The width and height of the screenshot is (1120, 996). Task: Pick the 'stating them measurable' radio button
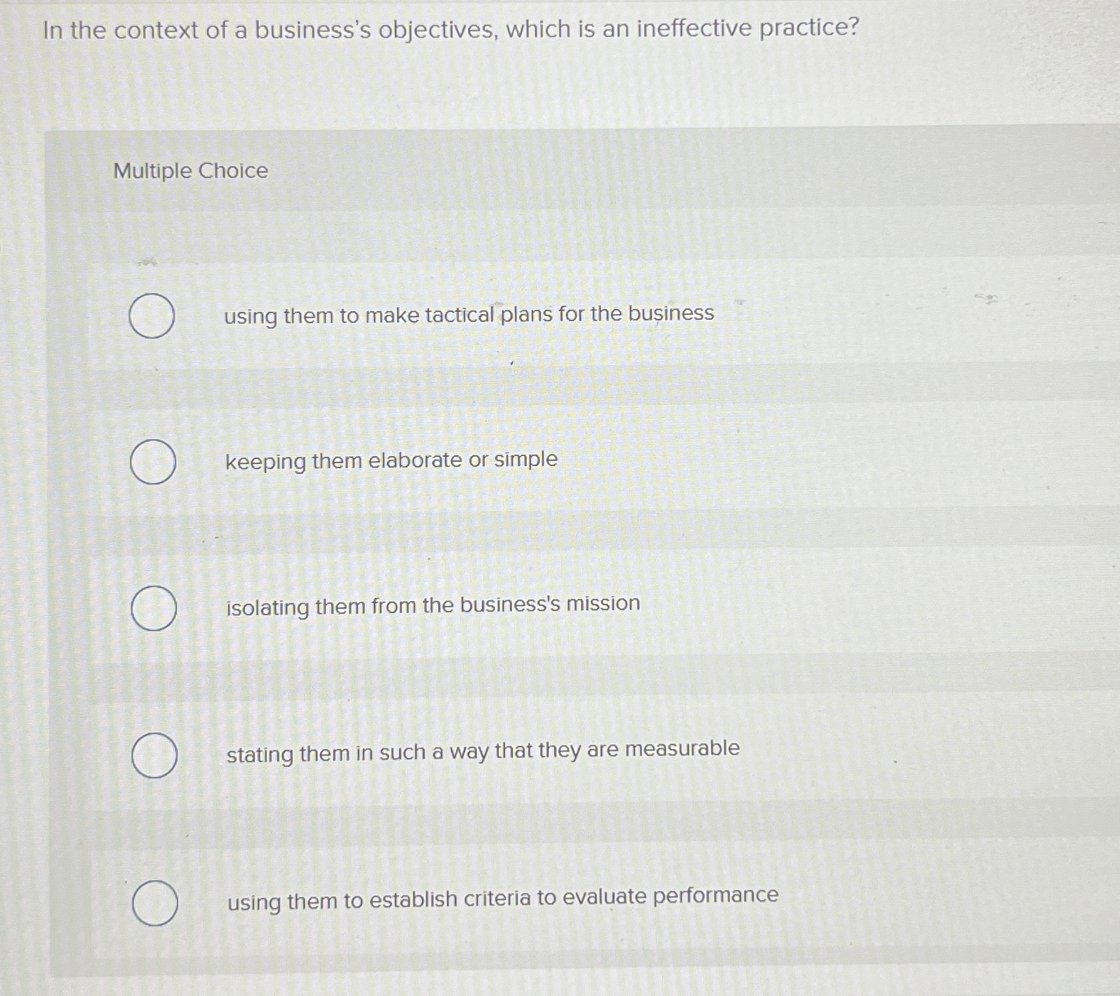pyautogui.click(x=155, y=755)
